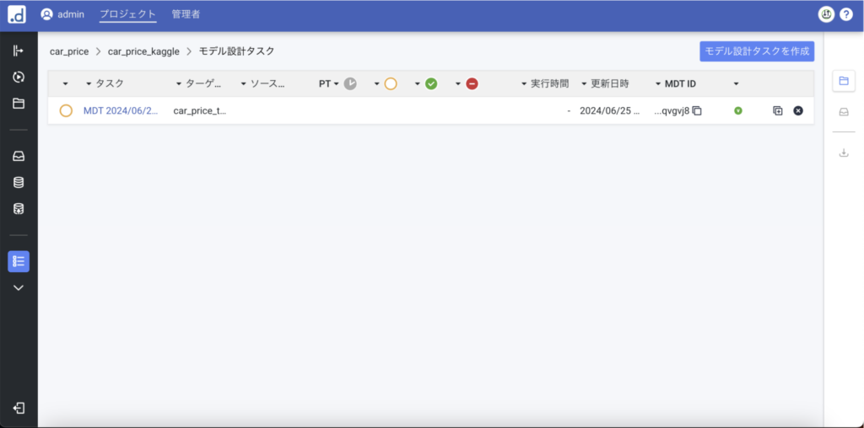Open the folder icon in left sidebar
Image resolution: width=864 pixels, height=428 pixels.
[19, 104]
